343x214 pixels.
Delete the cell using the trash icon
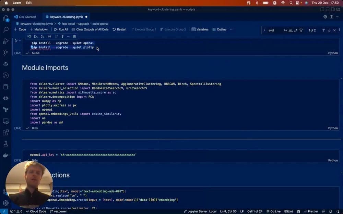(74, 36)
